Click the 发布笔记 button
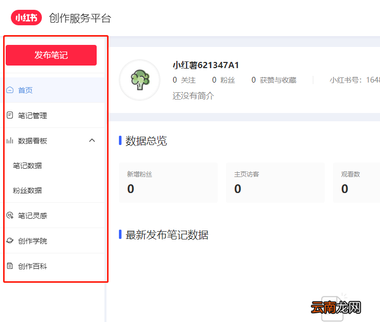 (51, 55)
